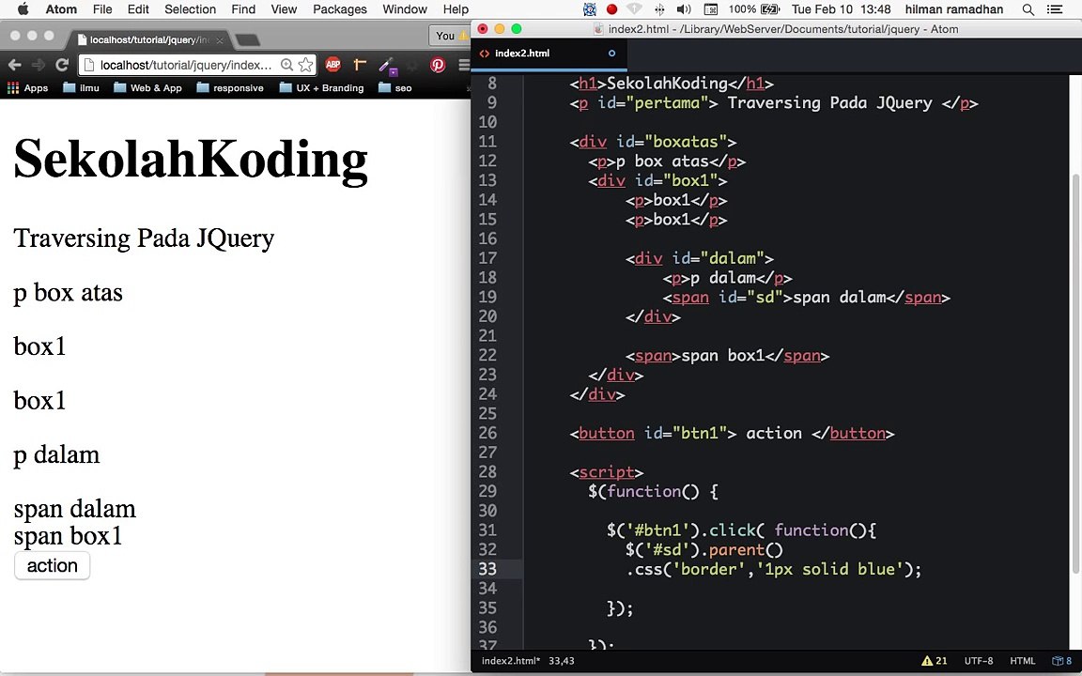Open the hilman ramadhan user menu
The width and height of the screenshot is (1082, 676).
coord(954,9)
